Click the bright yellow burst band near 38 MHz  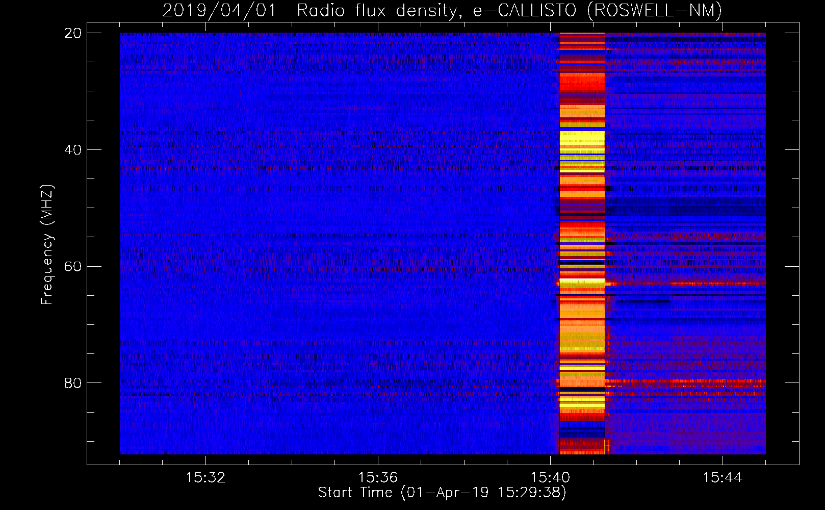click(x=582, y=139)
